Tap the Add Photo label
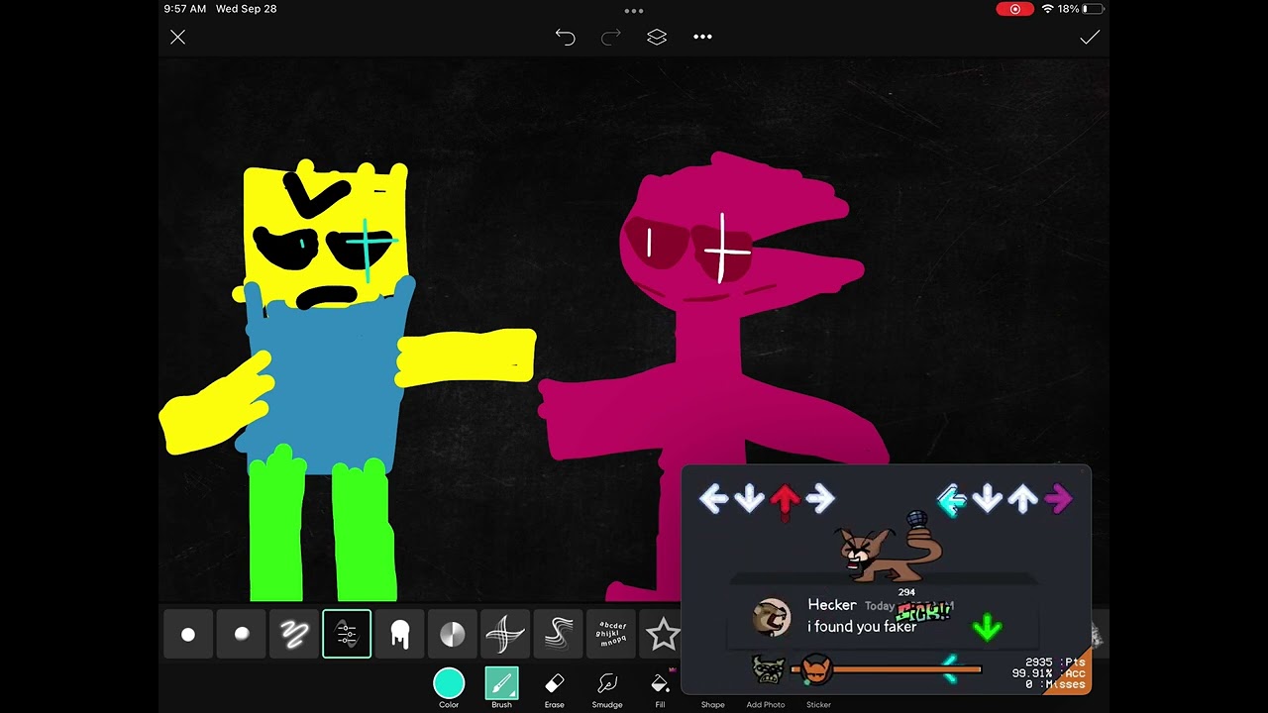This screenshot has height=713, width=1268. point(766,705)
